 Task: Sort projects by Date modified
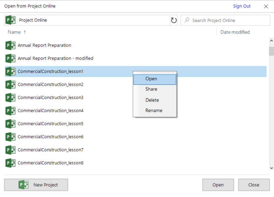coord(235,32)
